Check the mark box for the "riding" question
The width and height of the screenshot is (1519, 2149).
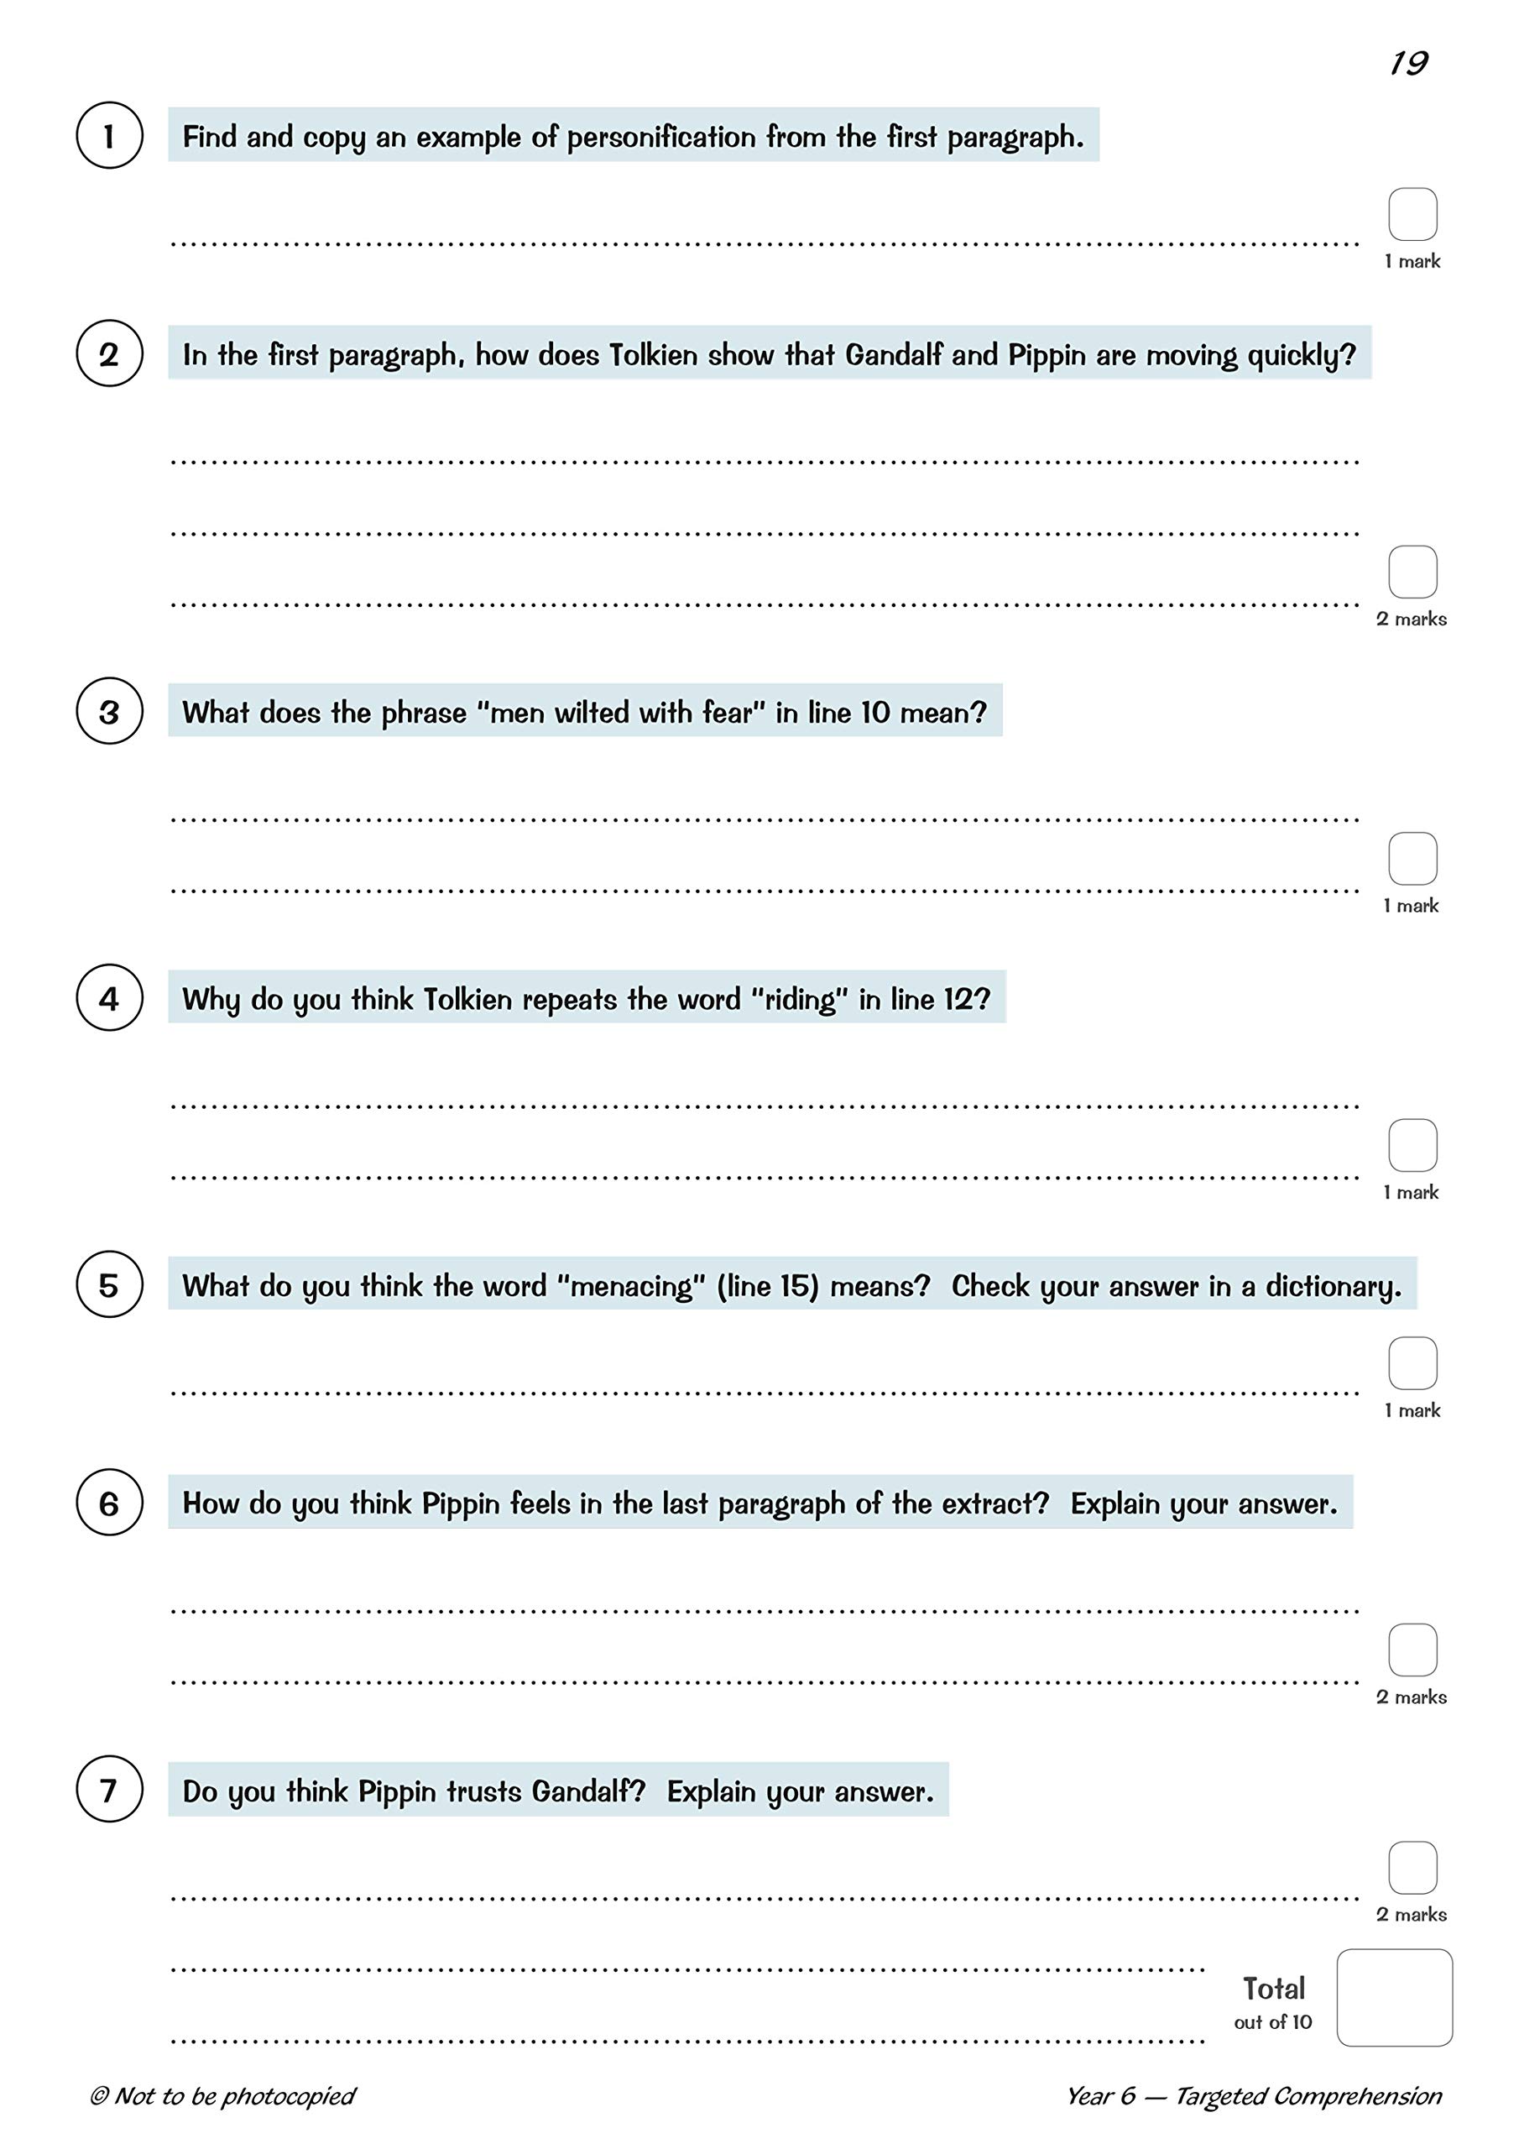(1412, 1145)
